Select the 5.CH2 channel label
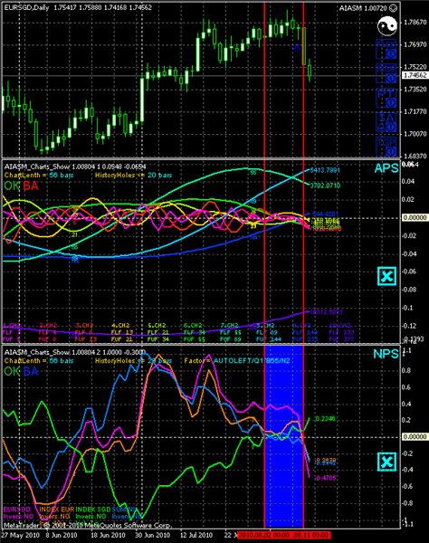The width and height of the screenshot is (429, 543). pos(157,326)
